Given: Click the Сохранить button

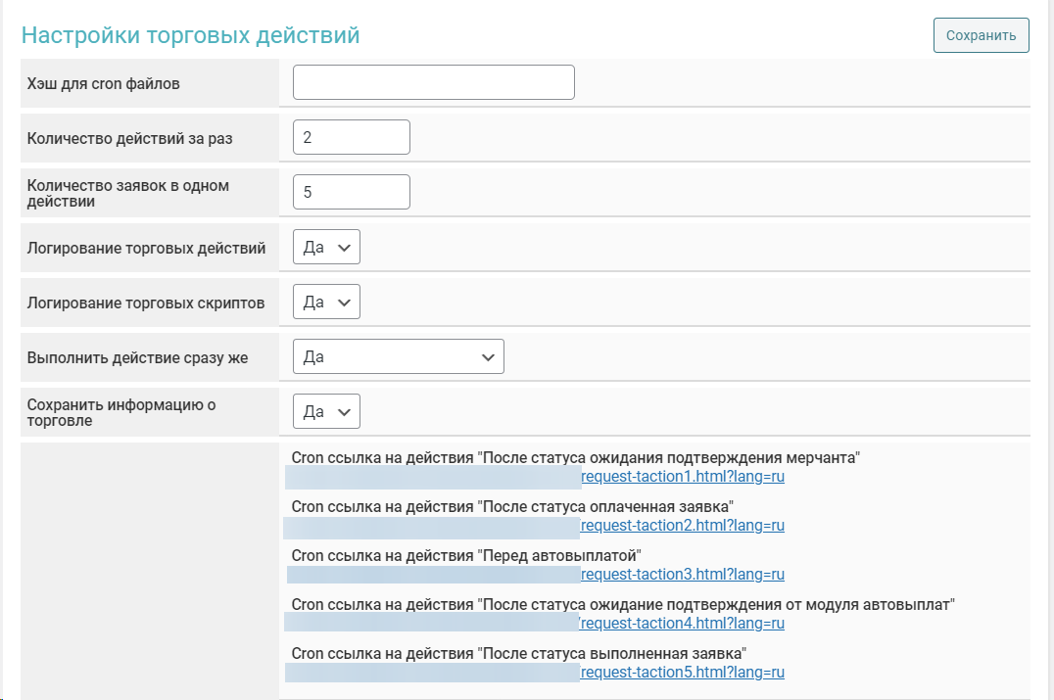Looking at the screenshot, I should tap(981, 35).
